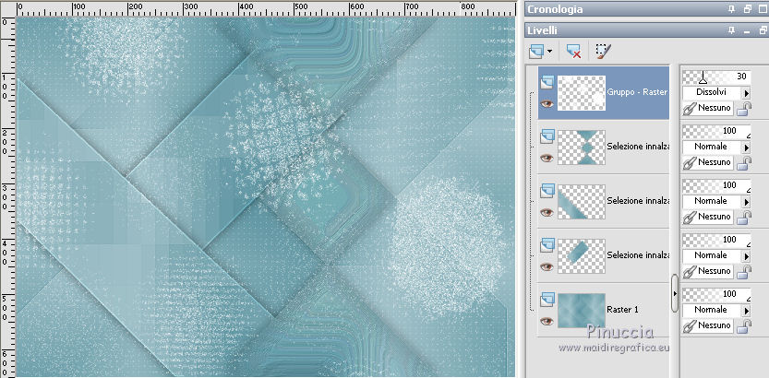769x378 pixels.
Task: Hide the Gruppo - Raster layer via eye icon
Action: tap(547, 104)
